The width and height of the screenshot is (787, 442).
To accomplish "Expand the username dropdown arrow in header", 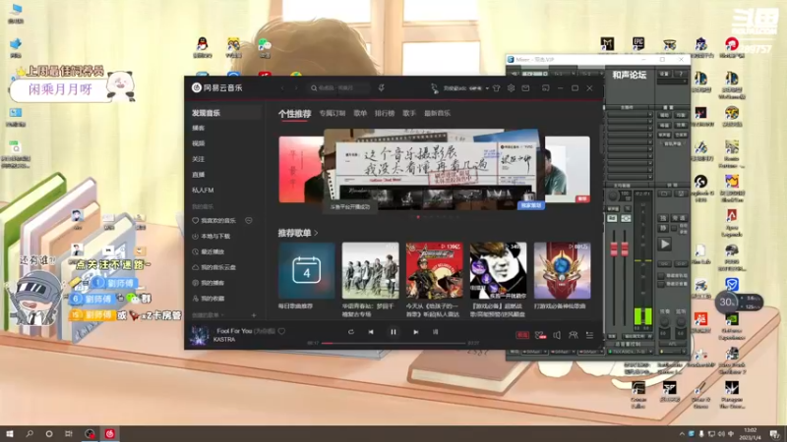I will [487, 88].
